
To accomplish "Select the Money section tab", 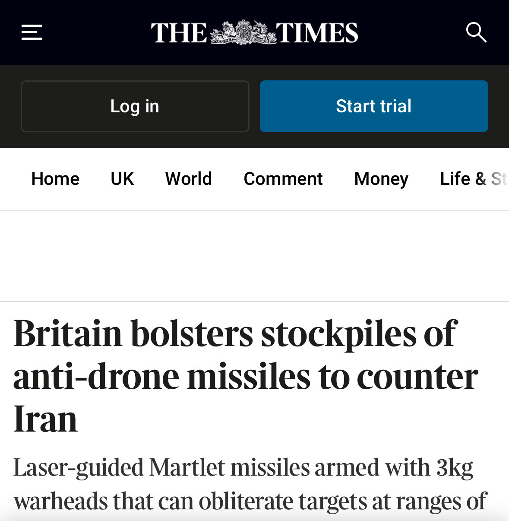I will coord(381,179).
